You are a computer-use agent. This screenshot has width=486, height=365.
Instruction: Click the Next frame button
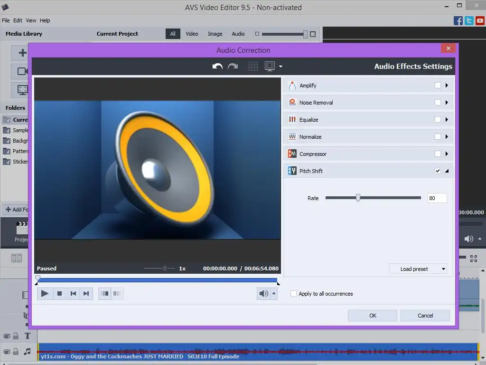[x=86, y=293]
